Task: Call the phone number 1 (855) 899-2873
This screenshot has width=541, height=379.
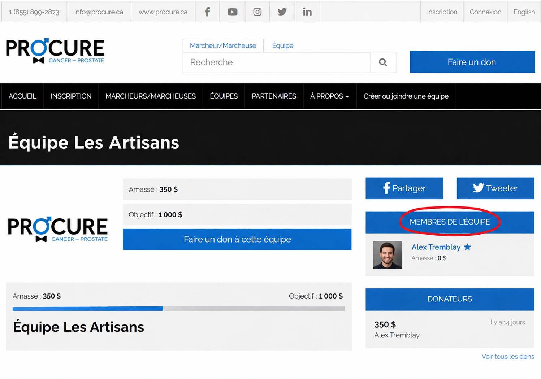Action: [34, 12]
